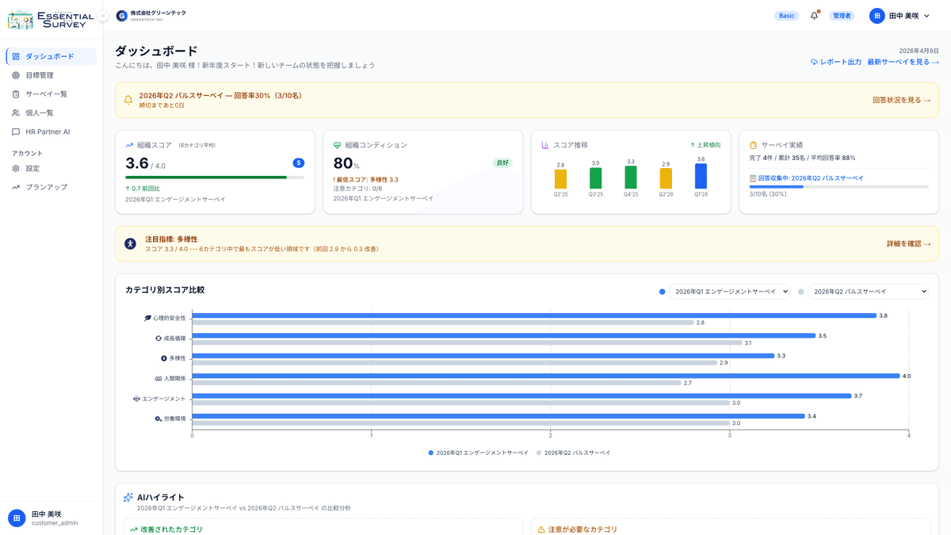Viewport: 951px width, 535px height.
Task: Click 田 avatar at sidebar bottom
Action: click(17, 518)
